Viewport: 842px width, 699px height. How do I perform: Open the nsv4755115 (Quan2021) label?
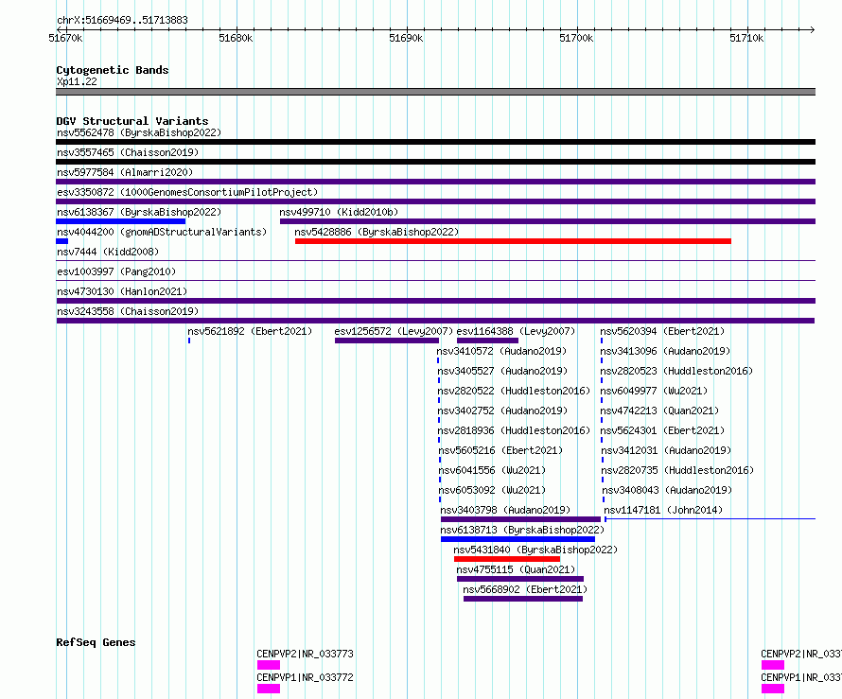(x=516, y=569)
